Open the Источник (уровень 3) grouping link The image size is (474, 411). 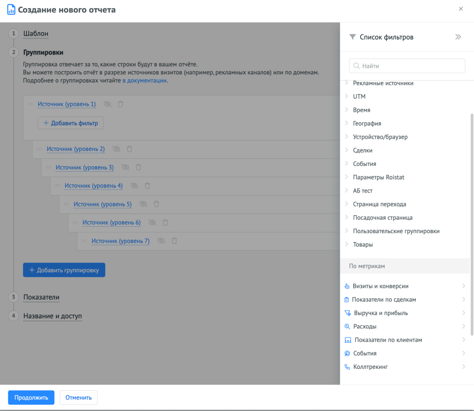pyautogui.click(x=85, y=167)
